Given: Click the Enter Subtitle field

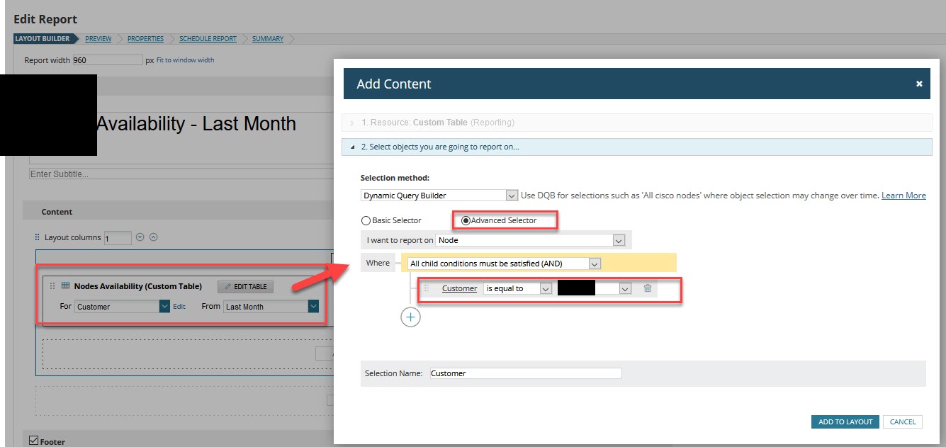Looking at the screenshot, I should coord(181,174).
